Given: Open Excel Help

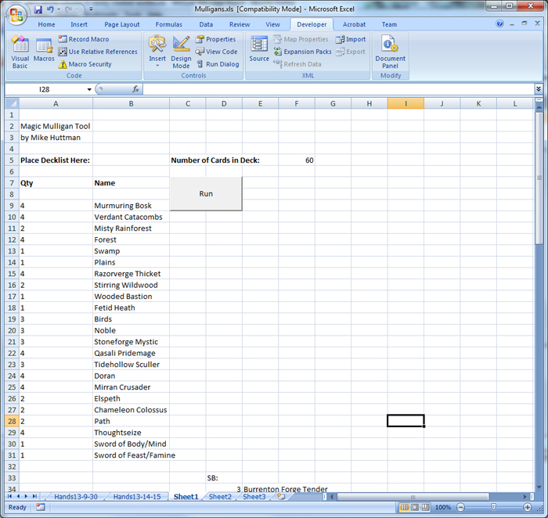Looking at the screenshot, I should [499, 23].
